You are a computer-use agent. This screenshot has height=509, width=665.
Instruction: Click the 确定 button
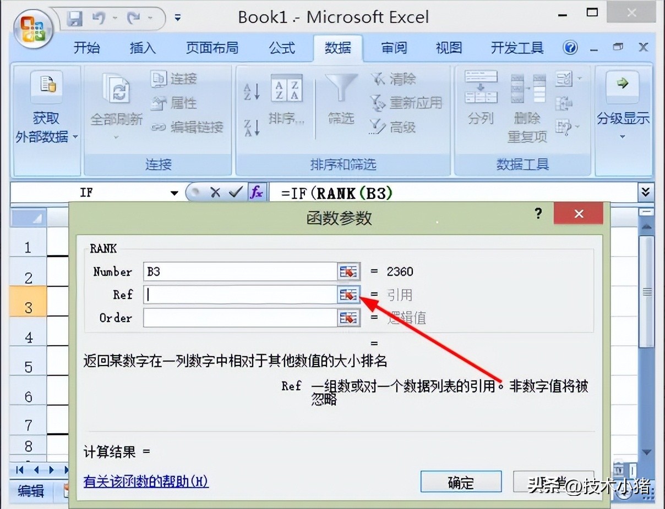point(461,482)
